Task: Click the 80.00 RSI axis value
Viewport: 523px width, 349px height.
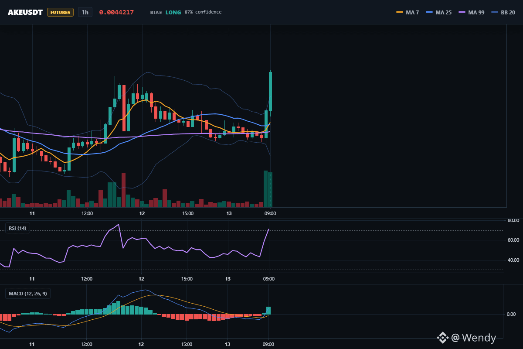Action: click(513, 220)
